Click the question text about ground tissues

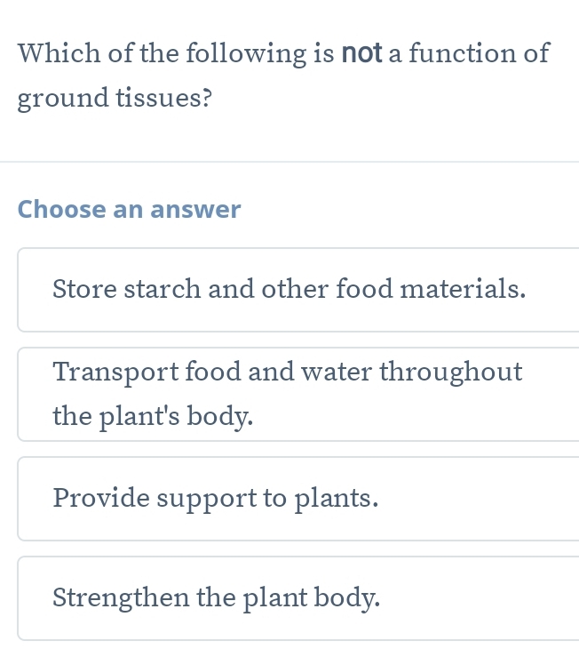(x=284, y=75)
